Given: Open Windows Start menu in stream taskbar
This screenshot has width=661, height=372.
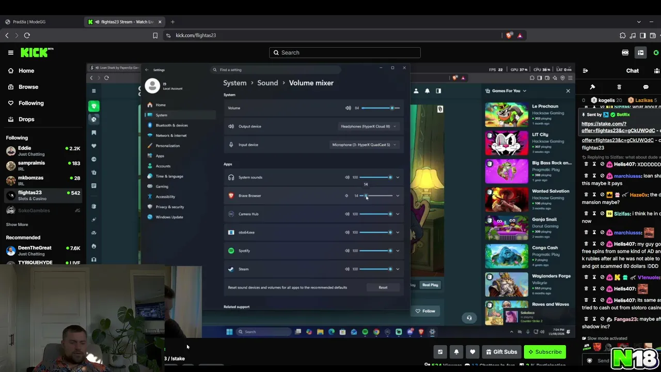Looking at the screenshot, I should [x=229, y=332].
